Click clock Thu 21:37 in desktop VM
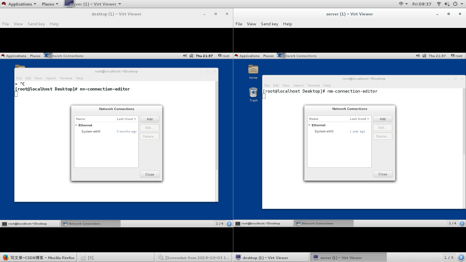The height and width of the screenshot is (262, 466). tap(204, 56)
